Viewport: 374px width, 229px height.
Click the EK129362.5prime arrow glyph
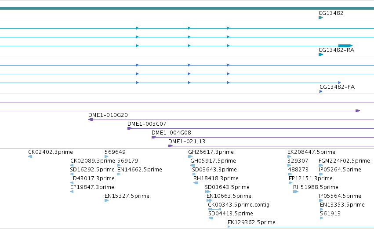tap(229, 227)
